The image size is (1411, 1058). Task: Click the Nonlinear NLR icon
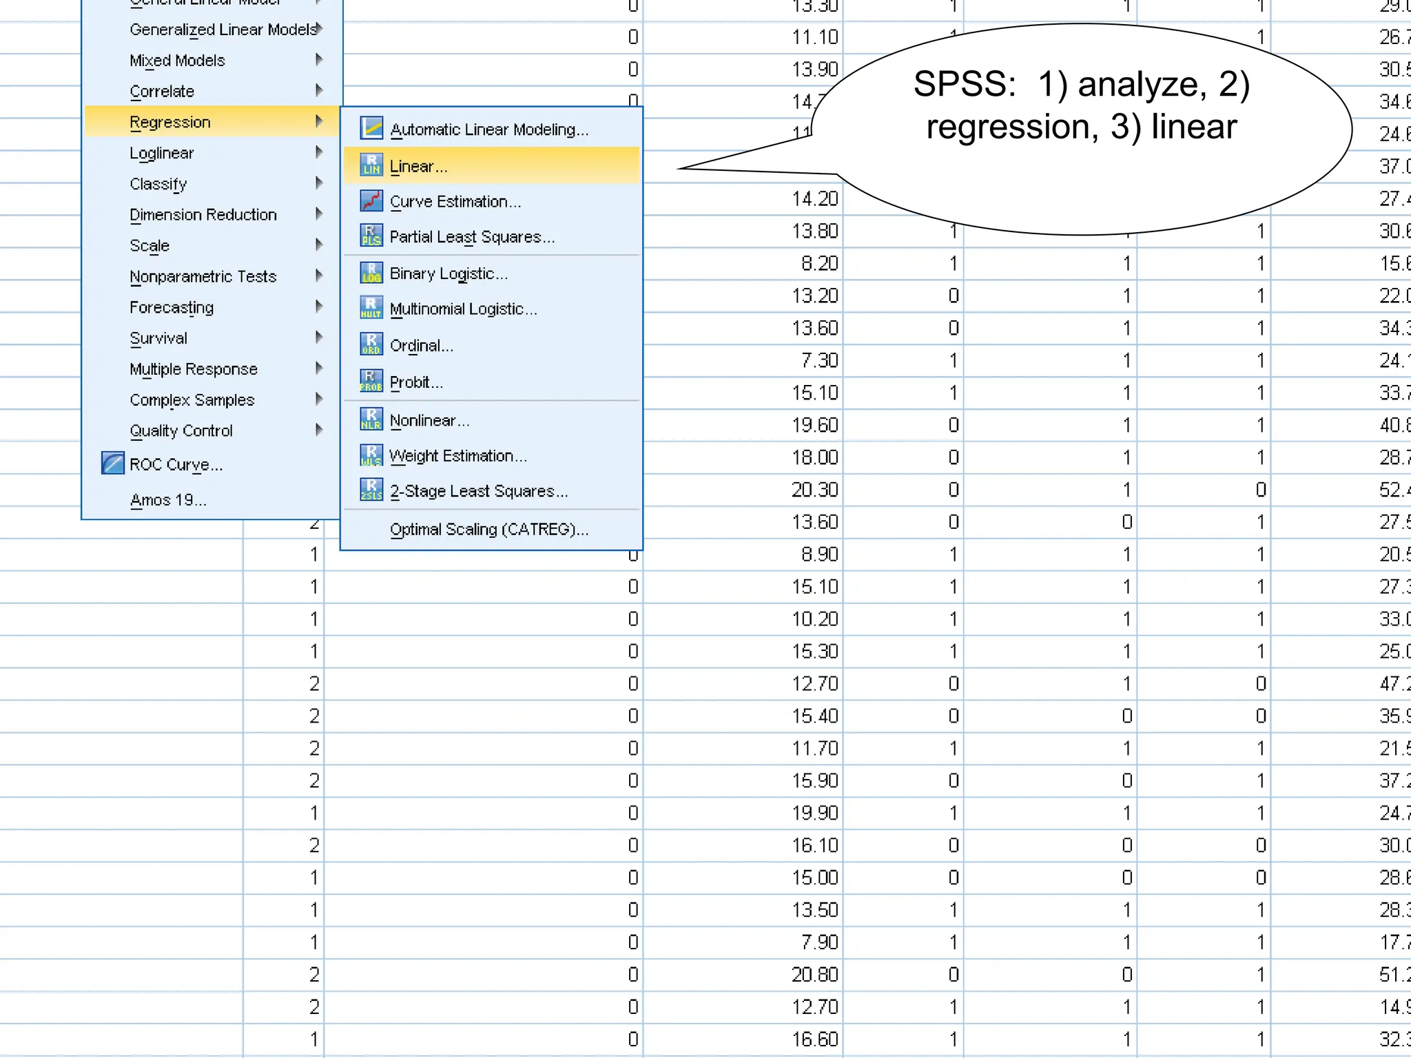(x=371, y=419)
